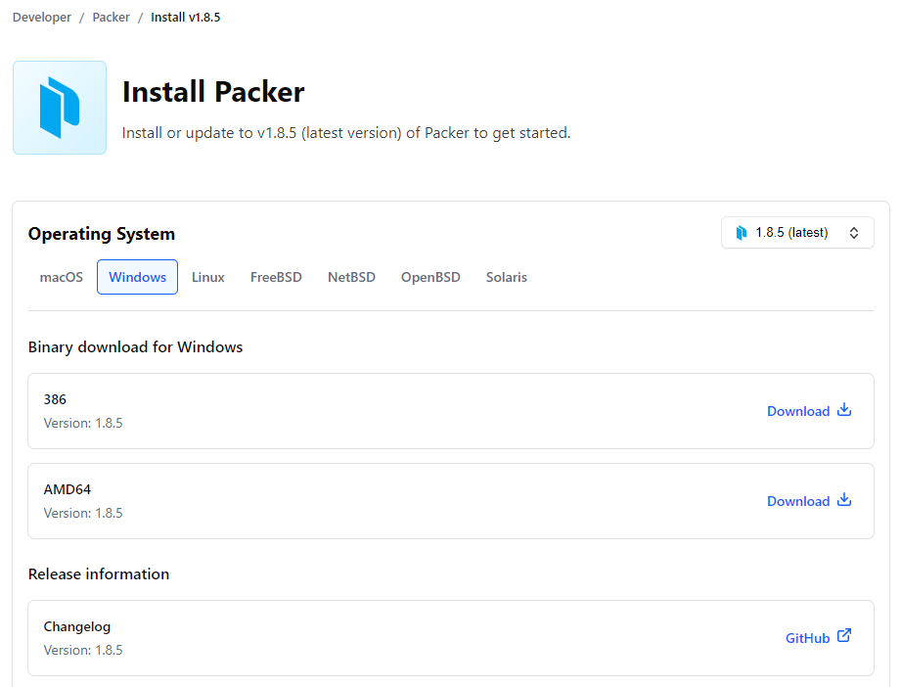Click Packer icon in version selector

tap(742, 232)
